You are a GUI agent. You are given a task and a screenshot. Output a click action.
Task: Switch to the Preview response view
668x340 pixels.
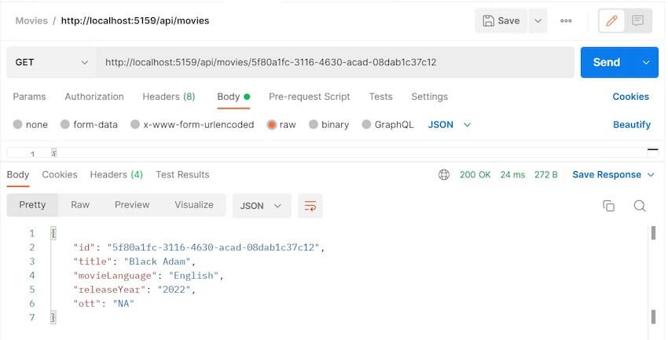click(x=132, y=205)
